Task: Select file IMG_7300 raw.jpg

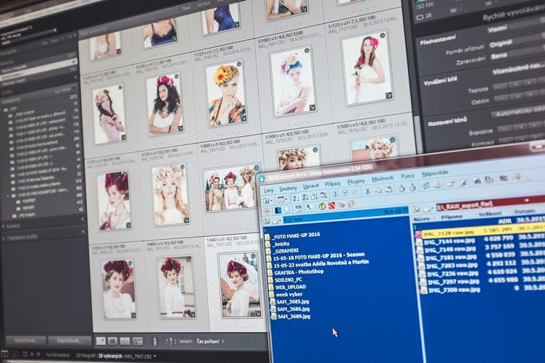Action: pos(454,290)
